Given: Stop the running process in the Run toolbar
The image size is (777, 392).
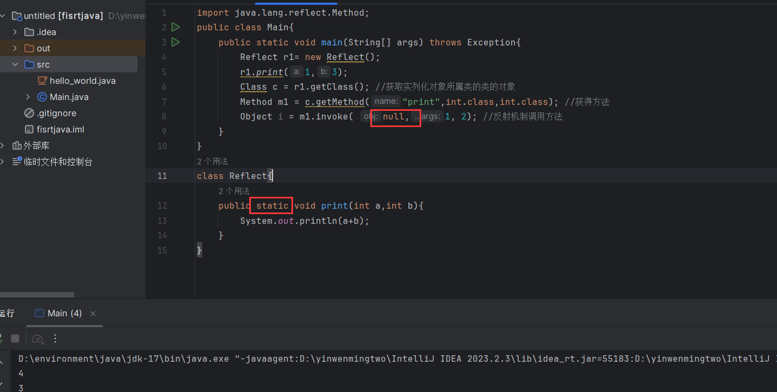Looking at the screenshot, I should click(15, 338).
